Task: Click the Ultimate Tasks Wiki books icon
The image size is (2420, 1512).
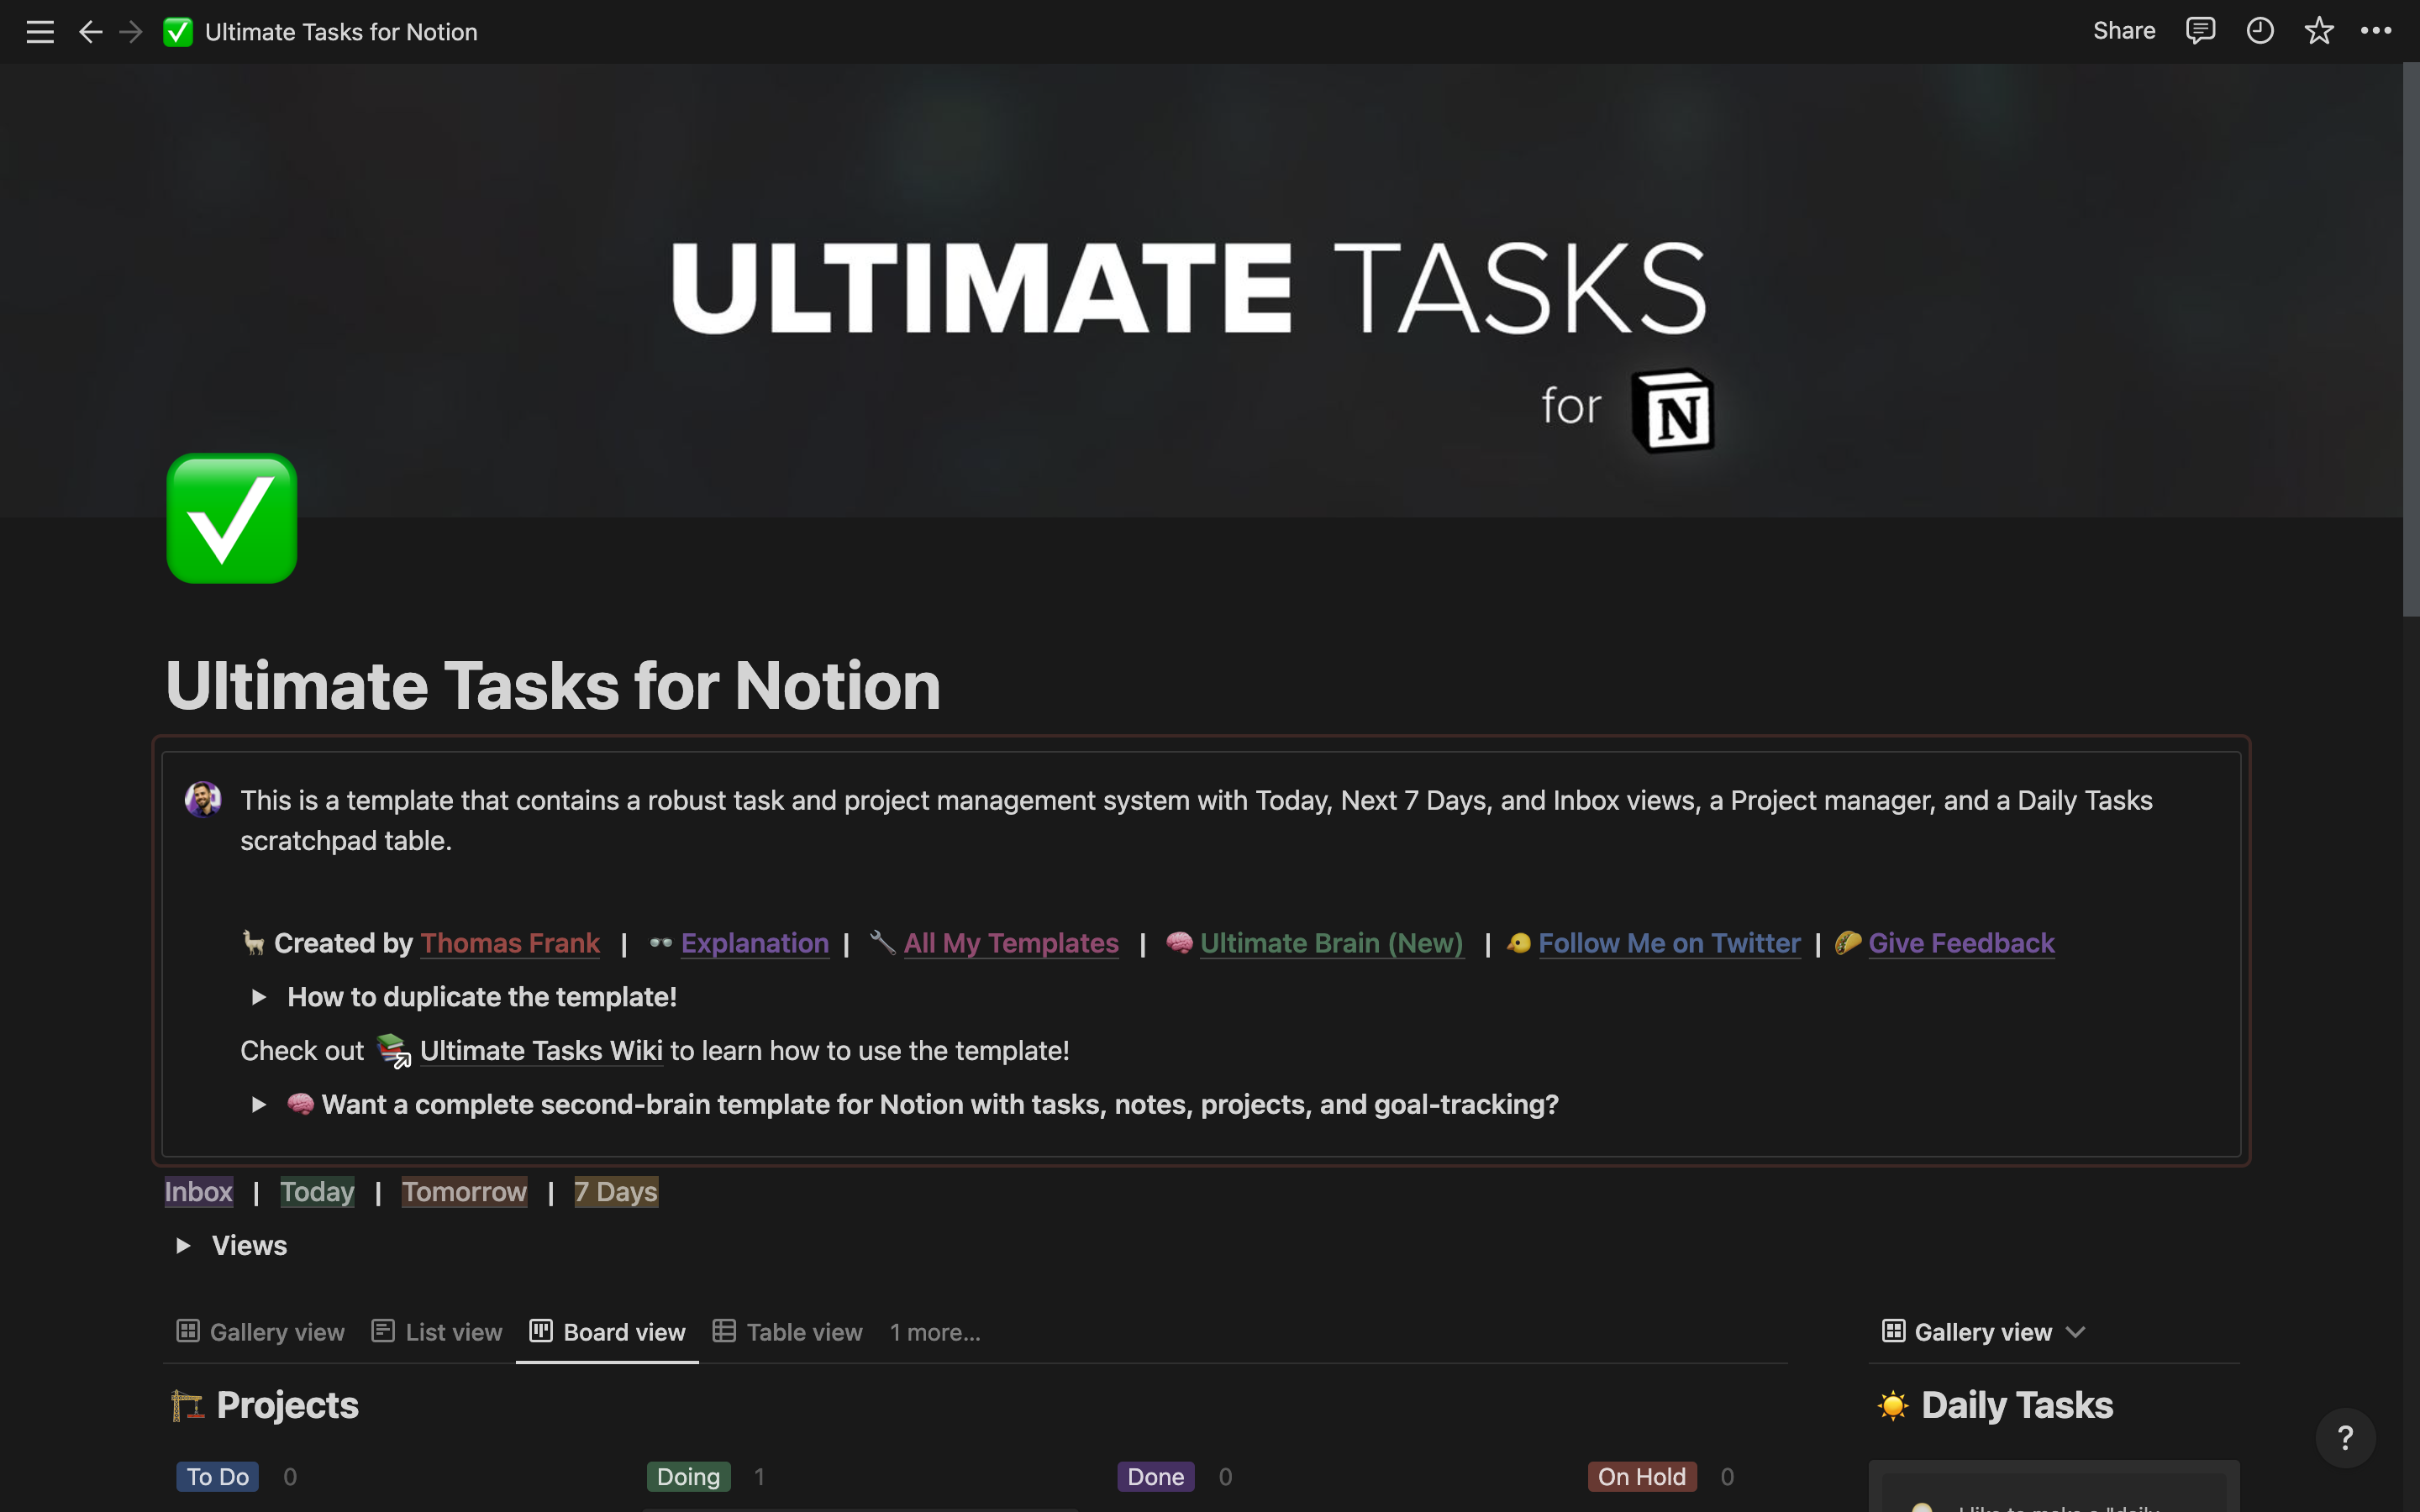Action: (393, 1051)
